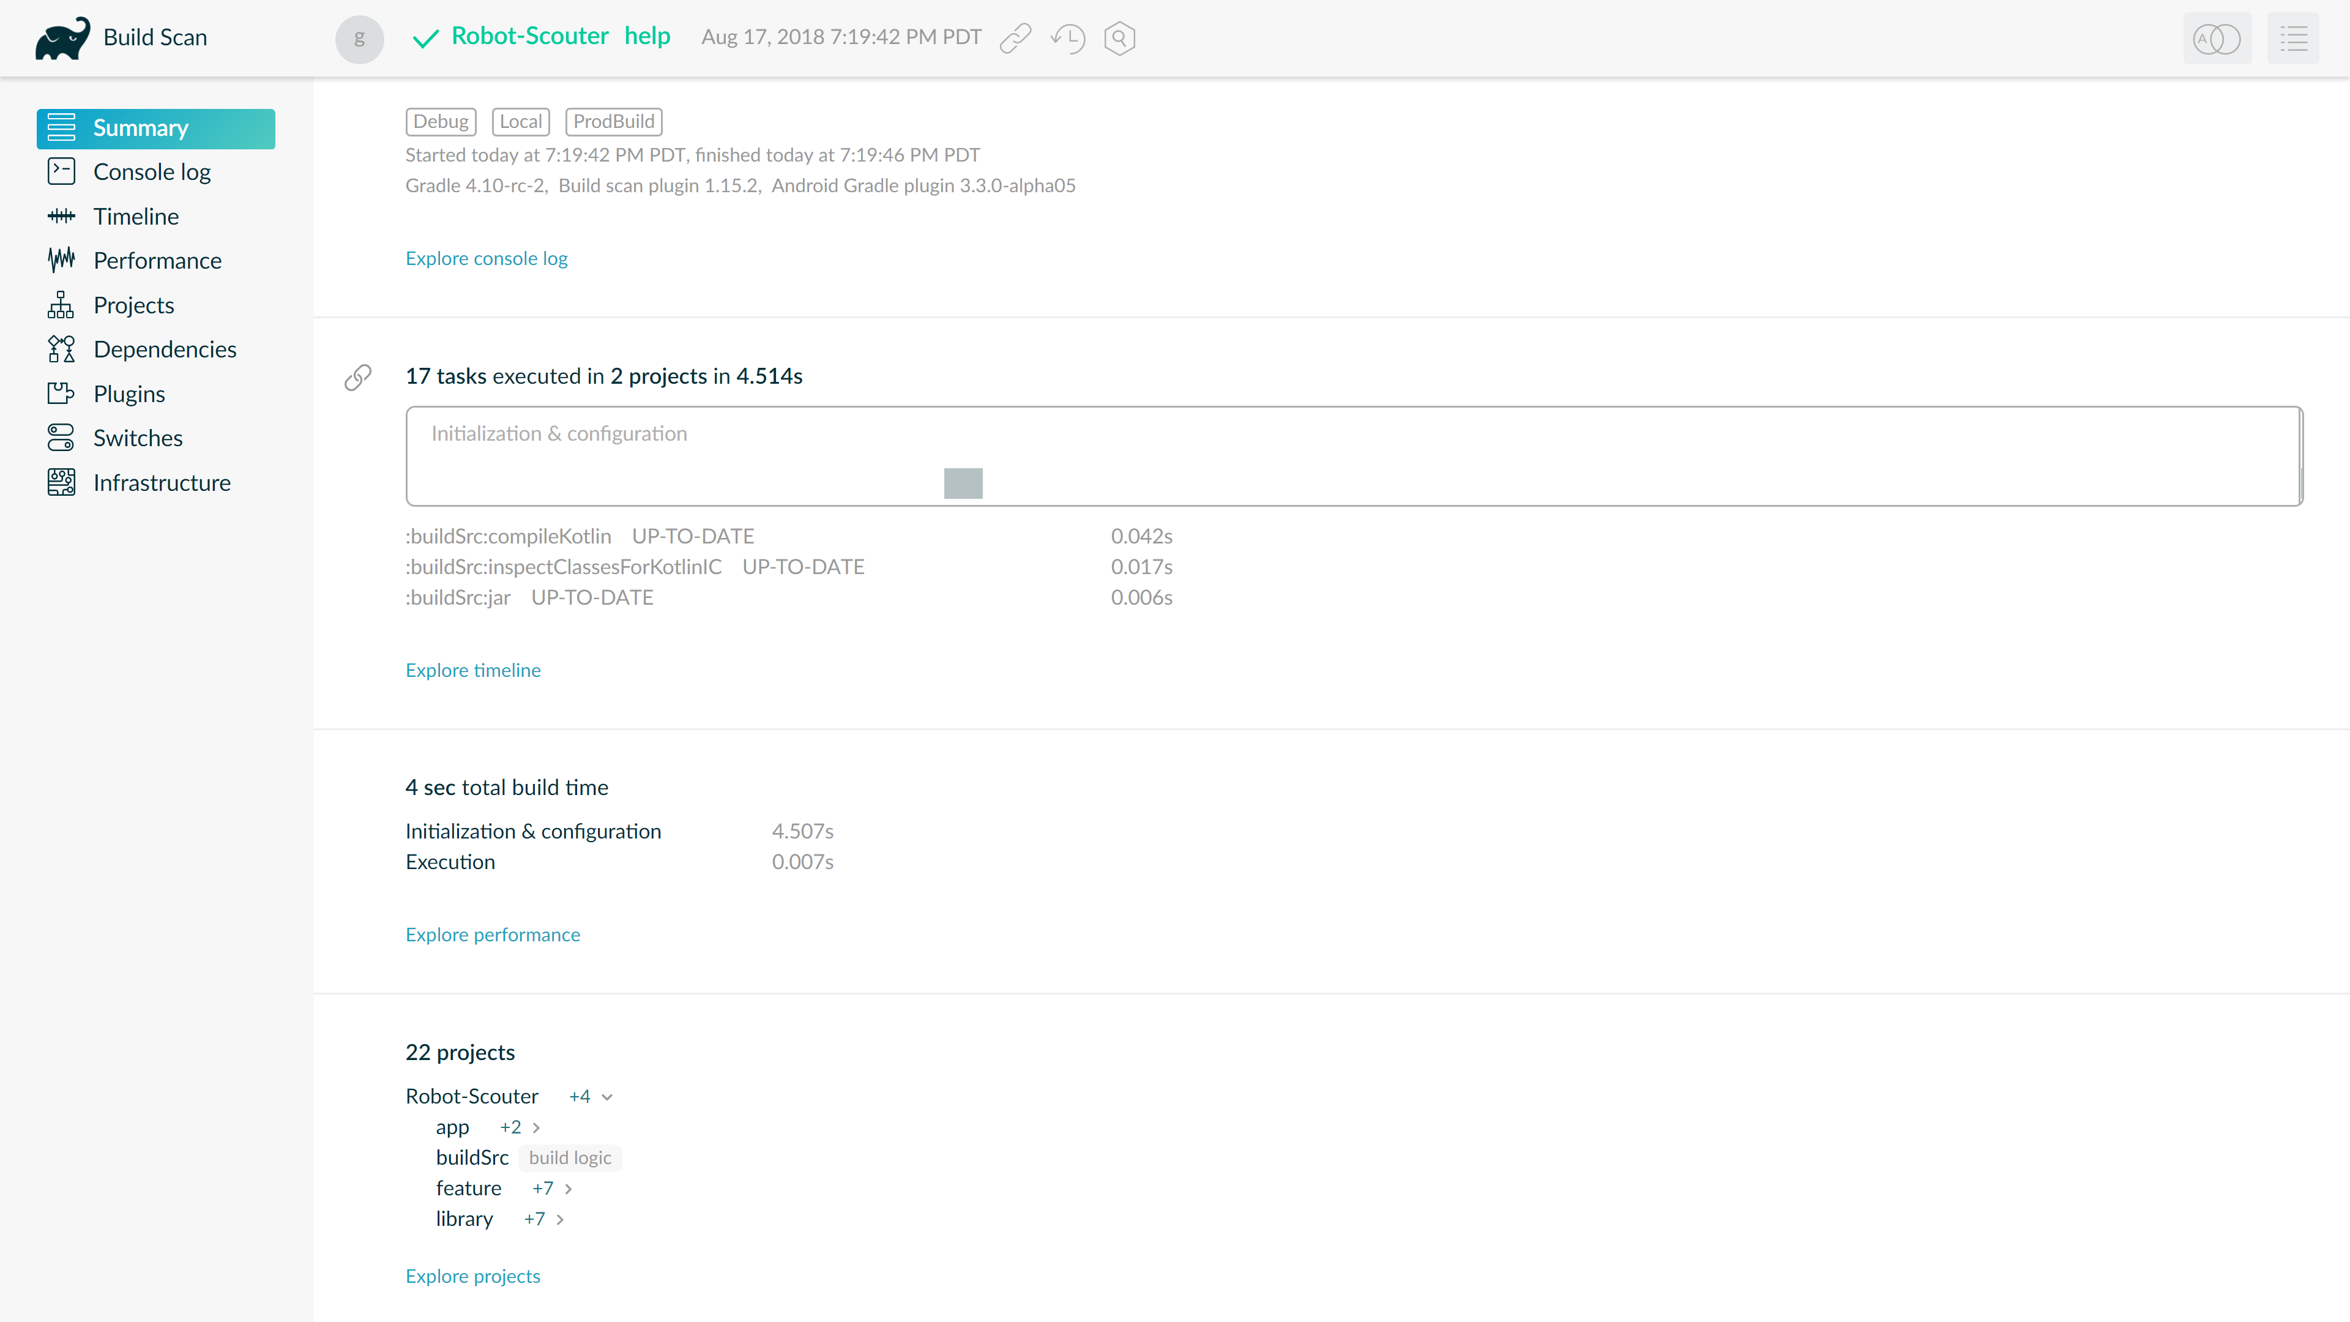This screenshot has height=1322, width=2350.
Task: Click the Explore performance link
Action: point(493,934)
